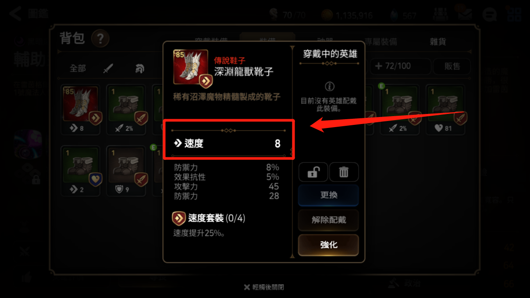
Task: Click the 販售 sell button
Action: click(x=452, y=66)
